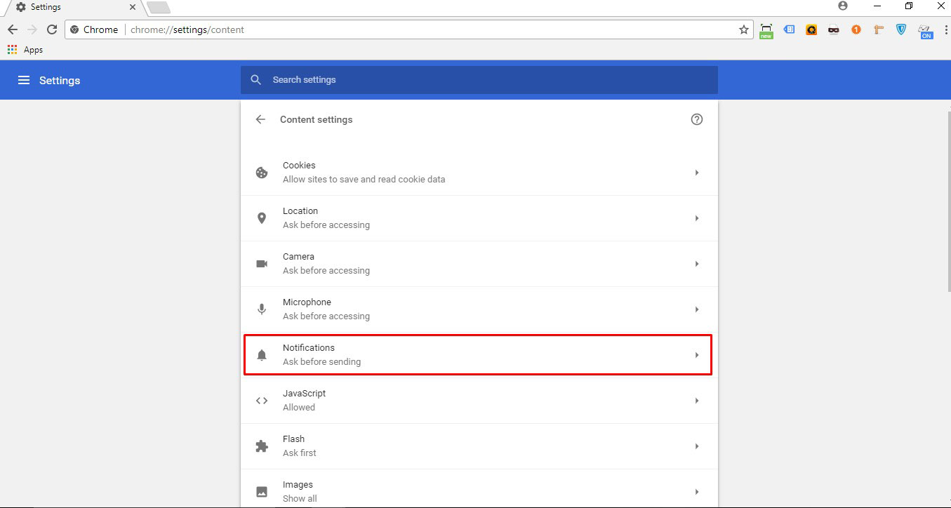
Task: Click the Cookies item's cookie icon
Action: 262,172
